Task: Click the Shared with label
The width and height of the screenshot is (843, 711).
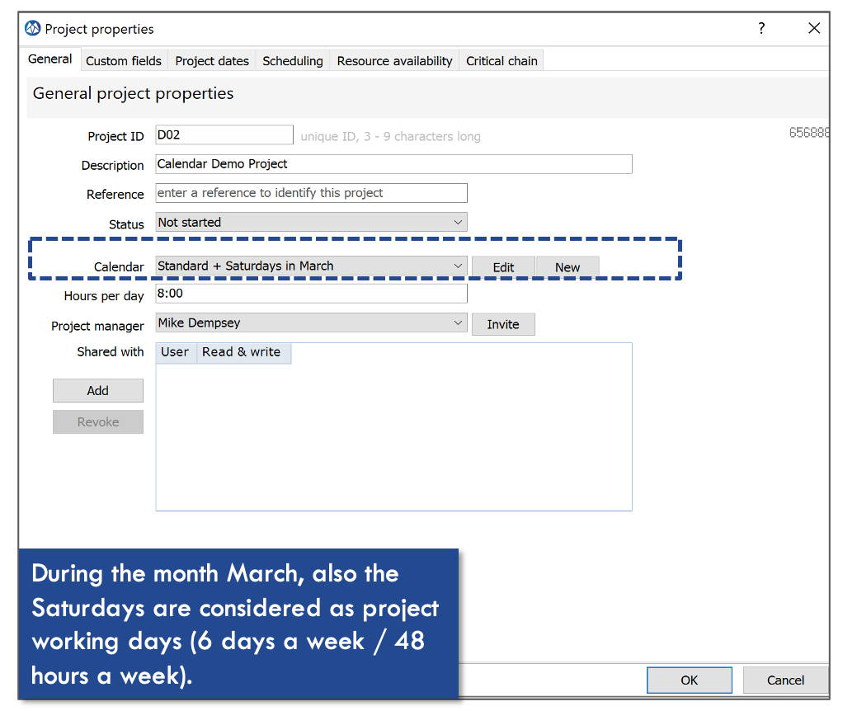Action: [111, 351]
